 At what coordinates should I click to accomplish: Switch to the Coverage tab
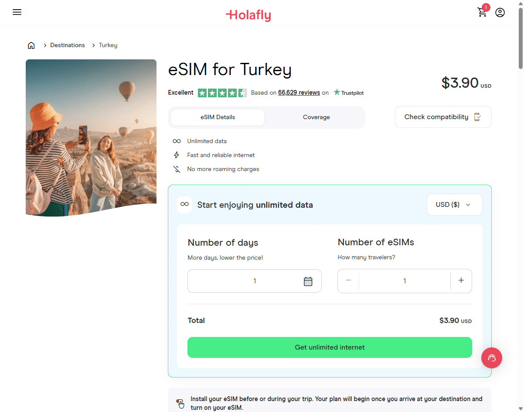point(316,117)
